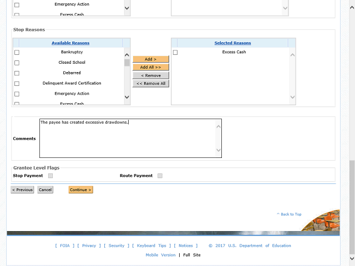
Task: Check the Closed School reason checkbox
Action: 17,63
